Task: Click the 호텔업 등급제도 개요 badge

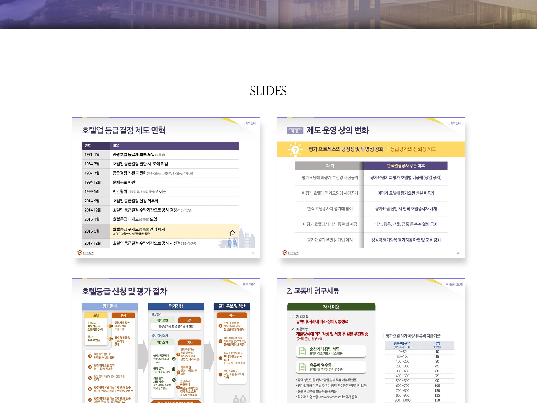Action: (x=295, y=130)
